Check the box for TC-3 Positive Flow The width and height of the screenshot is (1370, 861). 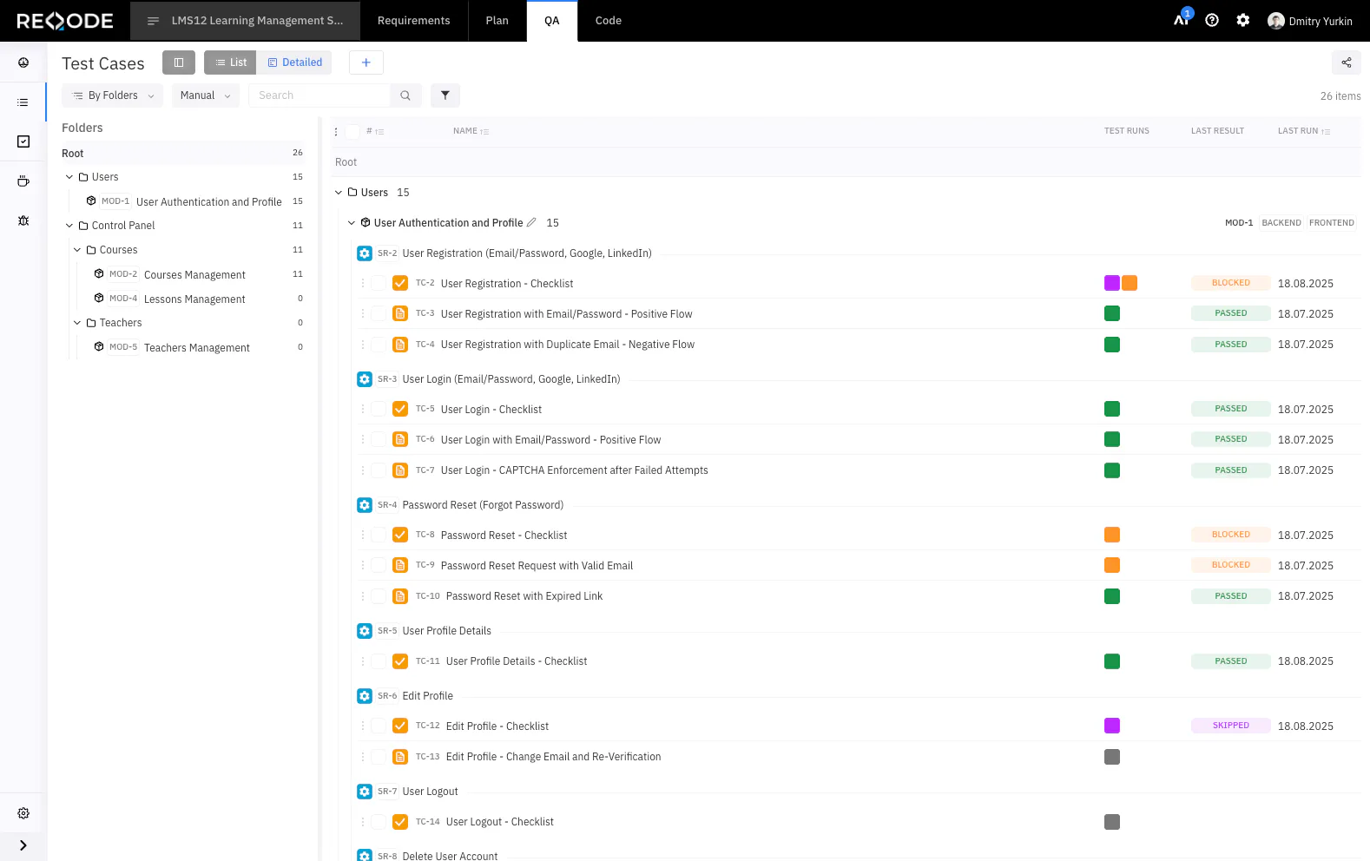(x=379, y=313)
